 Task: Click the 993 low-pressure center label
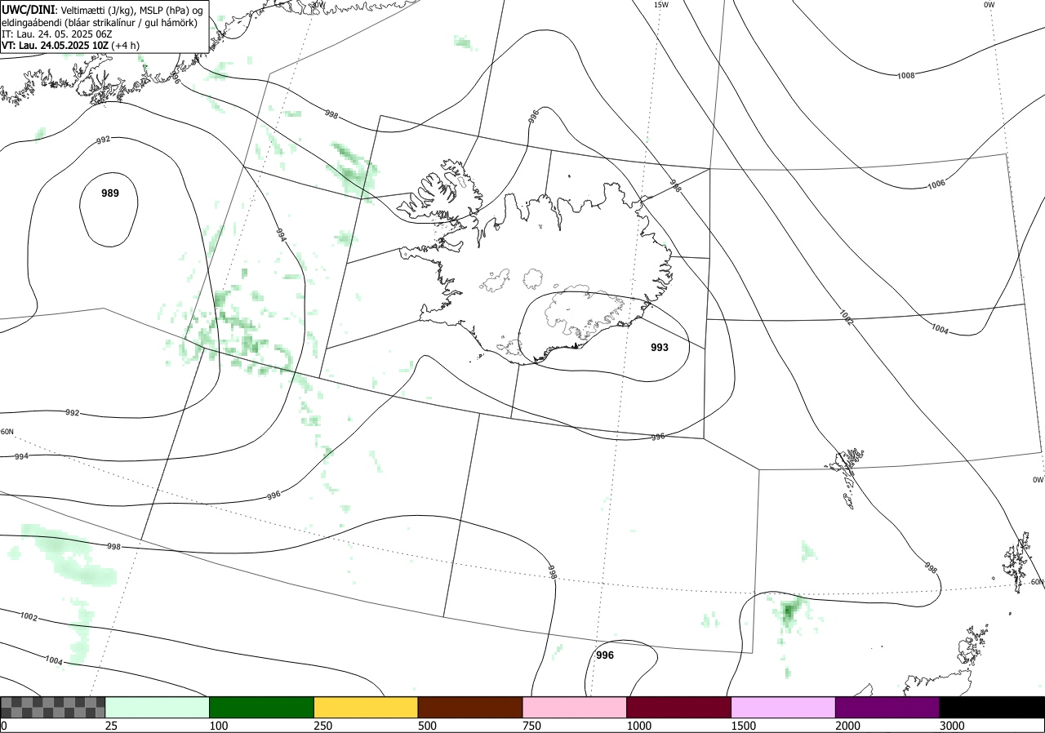tap(660, 348)
